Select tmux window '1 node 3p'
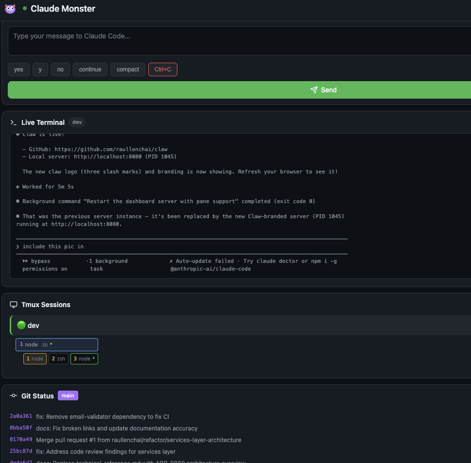 57,344
